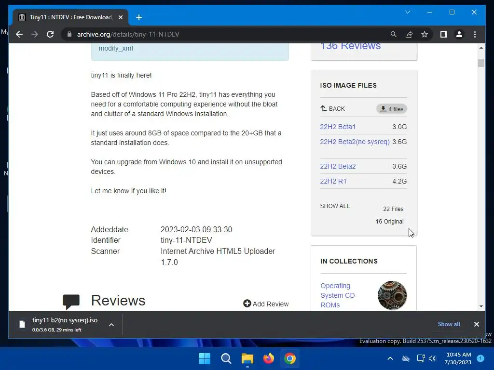The image size is (494, 370).
Task: Click the address bar URL field
Action: point(227,34)
